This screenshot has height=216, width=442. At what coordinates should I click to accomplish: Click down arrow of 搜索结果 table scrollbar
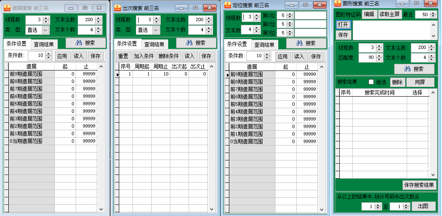coord(433,175)
